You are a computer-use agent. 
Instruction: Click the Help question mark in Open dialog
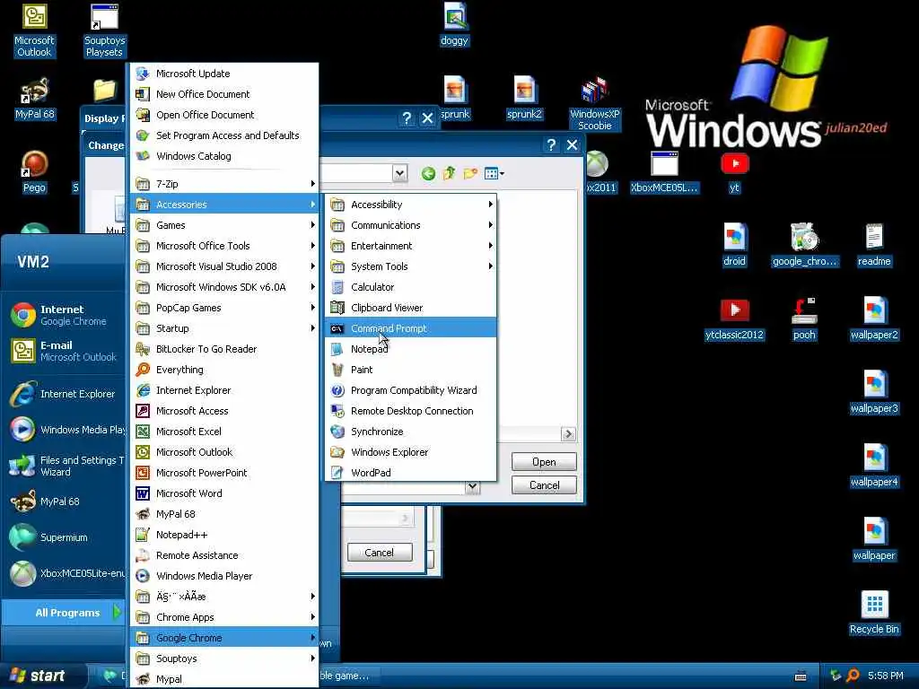(x=551, y=144)
